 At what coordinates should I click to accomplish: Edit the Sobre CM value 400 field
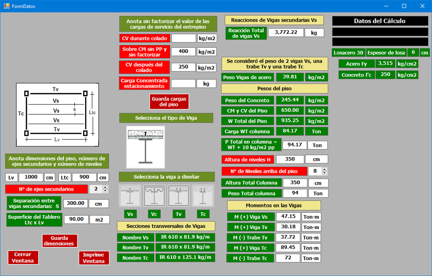(x=184, y=51)
